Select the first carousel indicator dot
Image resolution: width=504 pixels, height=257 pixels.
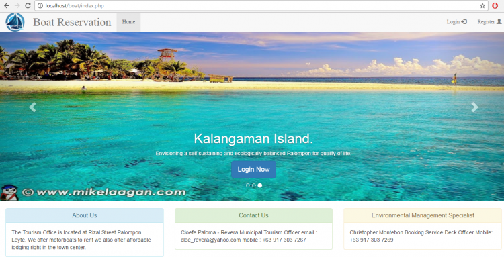(248, 185)
